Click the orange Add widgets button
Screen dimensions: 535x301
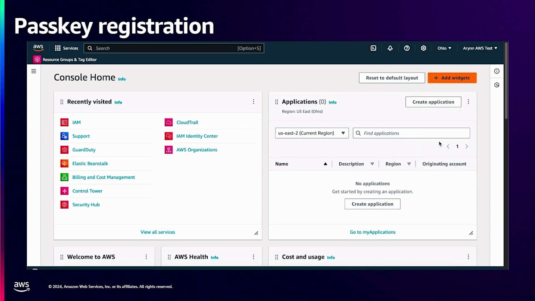click(x=452, y=78)
